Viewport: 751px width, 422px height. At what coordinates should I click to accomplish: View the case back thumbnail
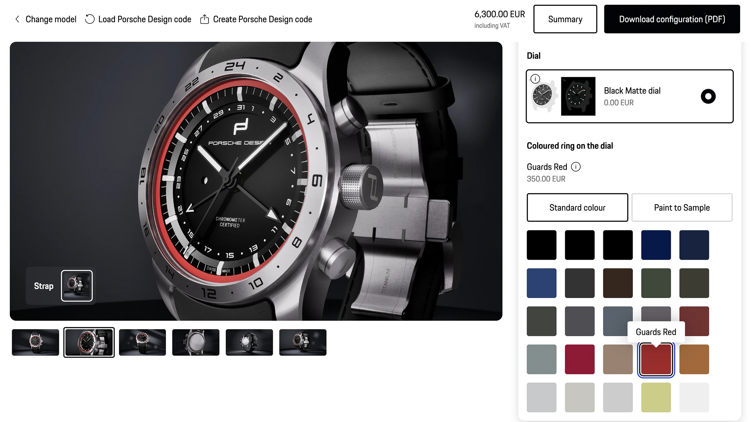pos(196,342)
